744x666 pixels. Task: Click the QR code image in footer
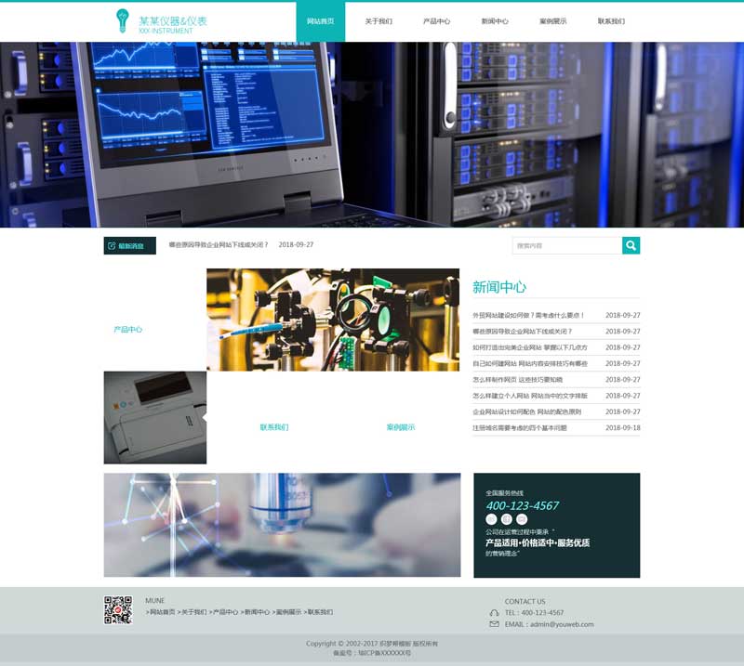[117, 610]
